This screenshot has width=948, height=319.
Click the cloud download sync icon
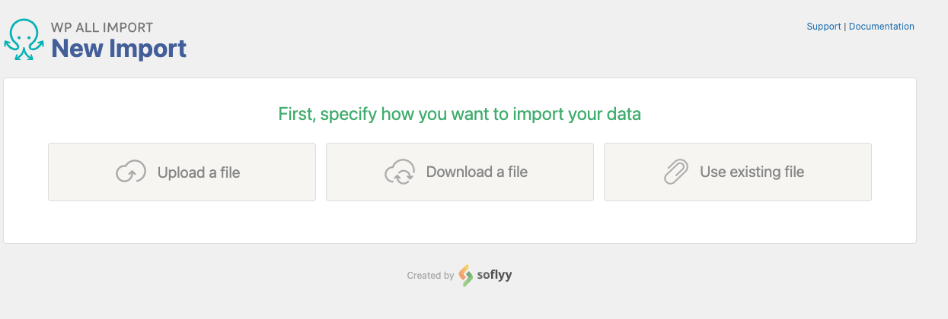pyautogui.click(x=400, y=172)
